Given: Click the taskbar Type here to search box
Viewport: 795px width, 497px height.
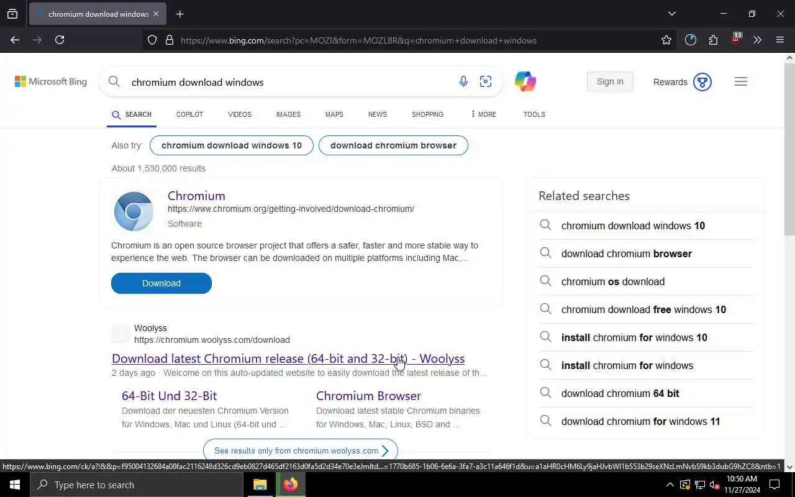Looking at the screenshot, I should (137, 485).
